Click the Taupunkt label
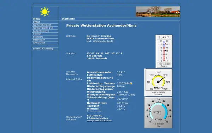This screenshot has height=133, width=212. point(93,106)
